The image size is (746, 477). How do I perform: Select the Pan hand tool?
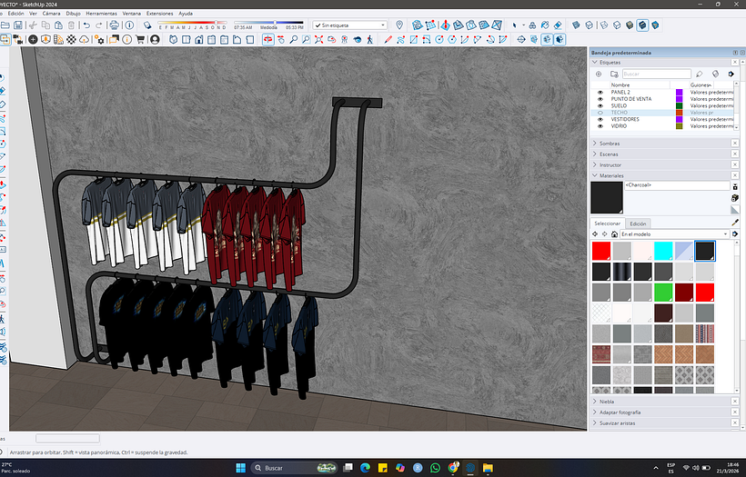point(281,39)
